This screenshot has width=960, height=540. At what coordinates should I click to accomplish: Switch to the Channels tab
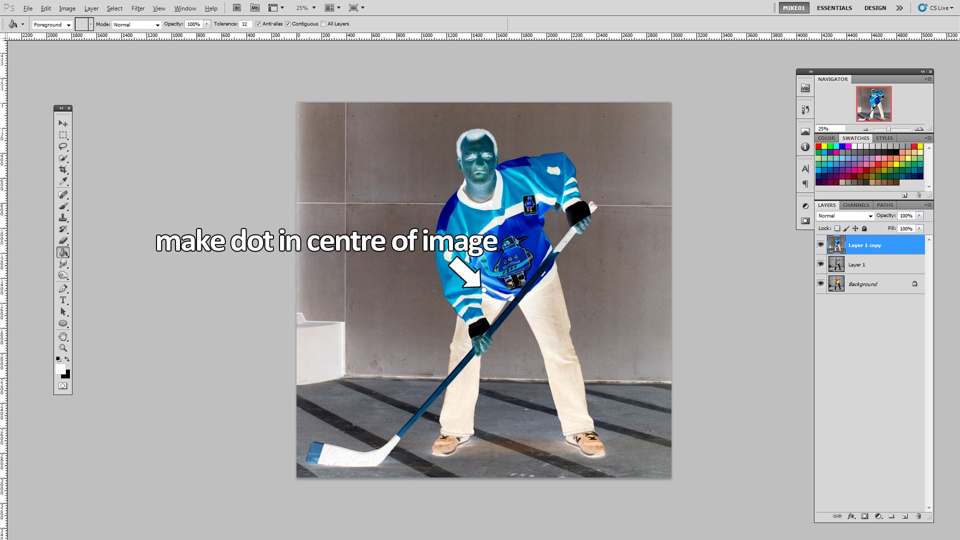(x=855, y=205)
